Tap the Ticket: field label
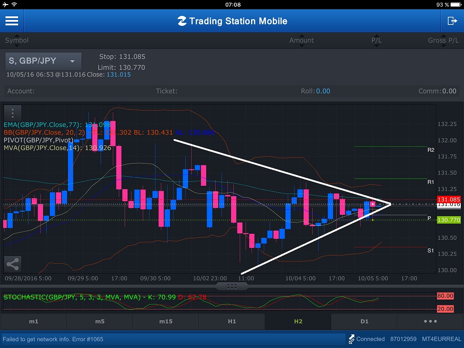 pos(167,91)
